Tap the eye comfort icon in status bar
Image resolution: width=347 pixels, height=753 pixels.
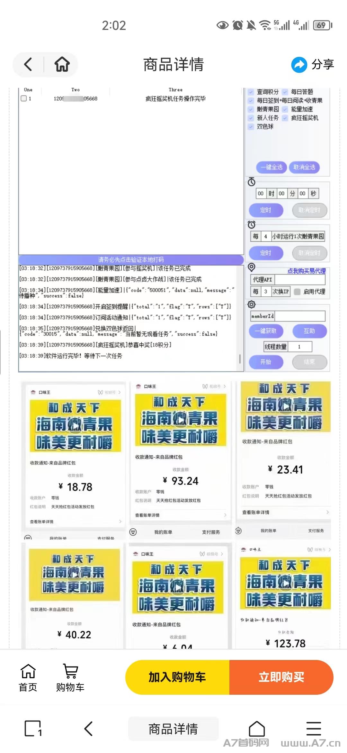[222, 25]
